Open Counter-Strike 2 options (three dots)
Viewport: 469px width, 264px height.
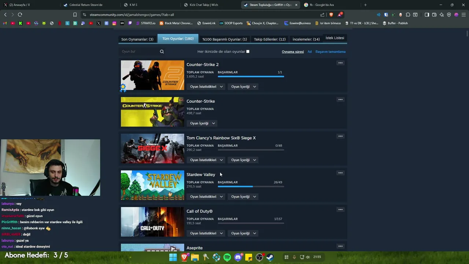click(340, 63)
